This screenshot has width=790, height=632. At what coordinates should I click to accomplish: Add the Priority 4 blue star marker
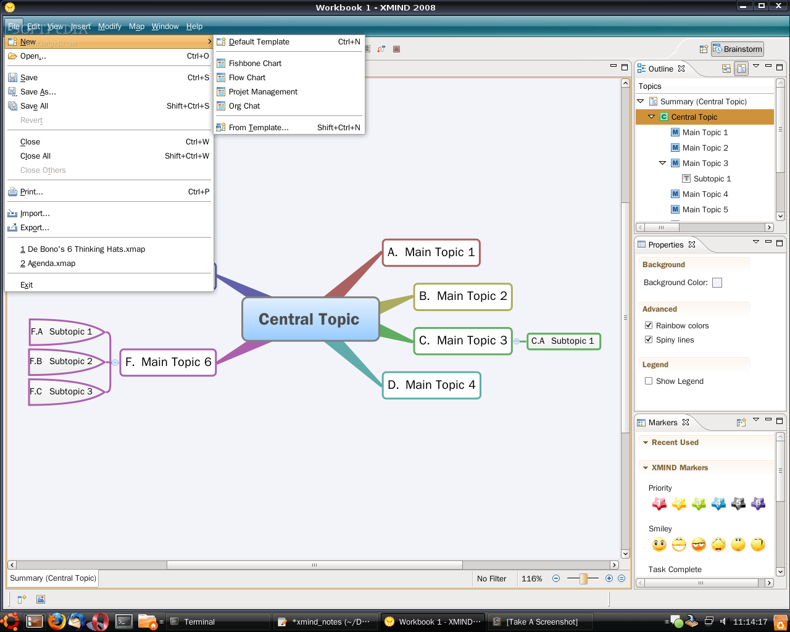point(718,504)
